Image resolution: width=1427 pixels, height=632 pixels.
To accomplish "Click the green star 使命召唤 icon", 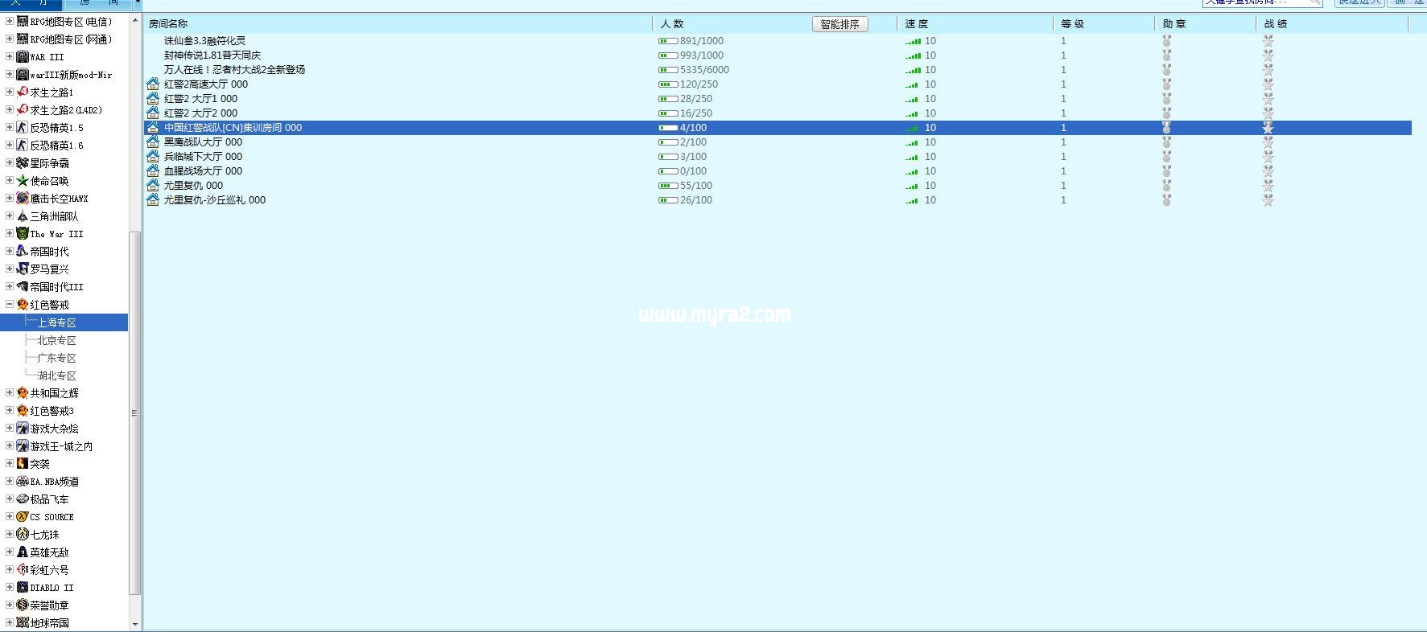I will click(23, 181).
